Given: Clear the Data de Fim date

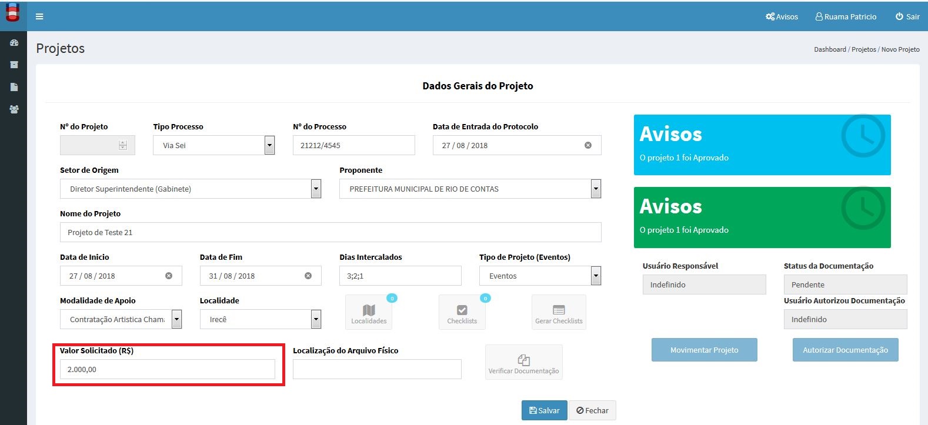Looking at the screenshot, I should click(308, 276).
